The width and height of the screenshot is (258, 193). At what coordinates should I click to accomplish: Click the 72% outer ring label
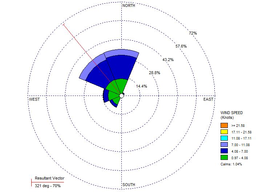point(193,33)
